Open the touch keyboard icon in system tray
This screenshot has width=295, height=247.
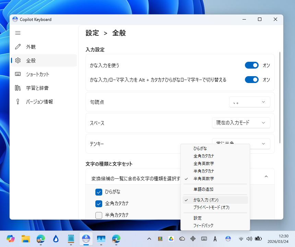coord(204,239)
